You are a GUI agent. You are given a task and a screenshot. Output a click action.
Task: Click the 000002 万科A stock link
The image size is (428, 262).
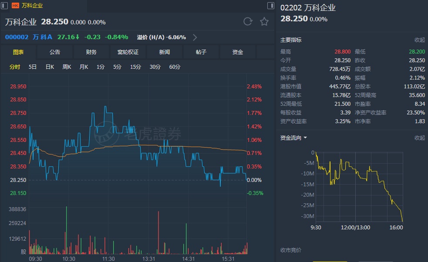point(29,37)
